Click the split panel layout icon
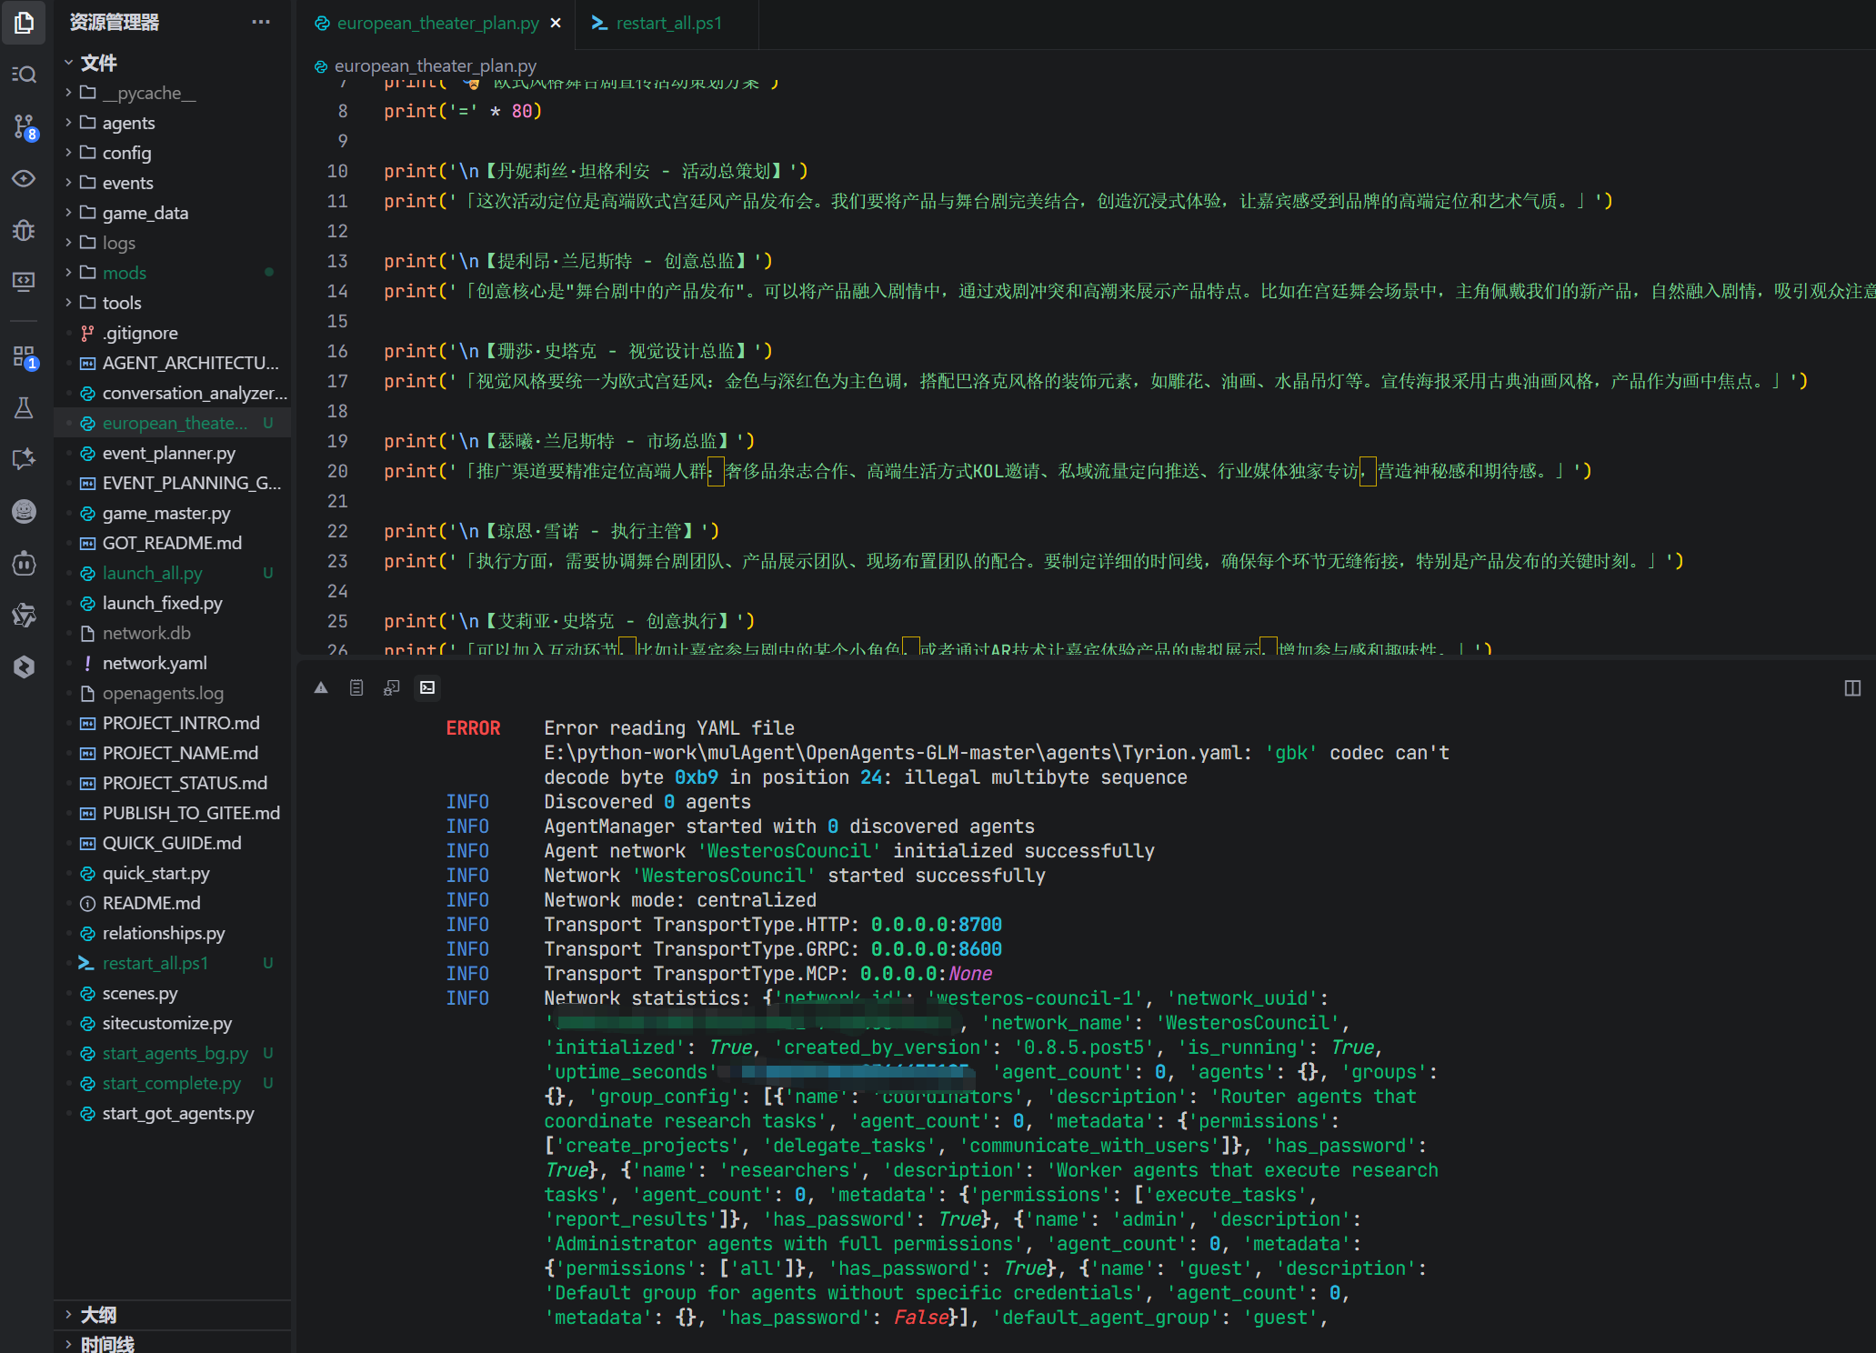This screenshot has height=1353, width=1876. tap(1852, 688)
